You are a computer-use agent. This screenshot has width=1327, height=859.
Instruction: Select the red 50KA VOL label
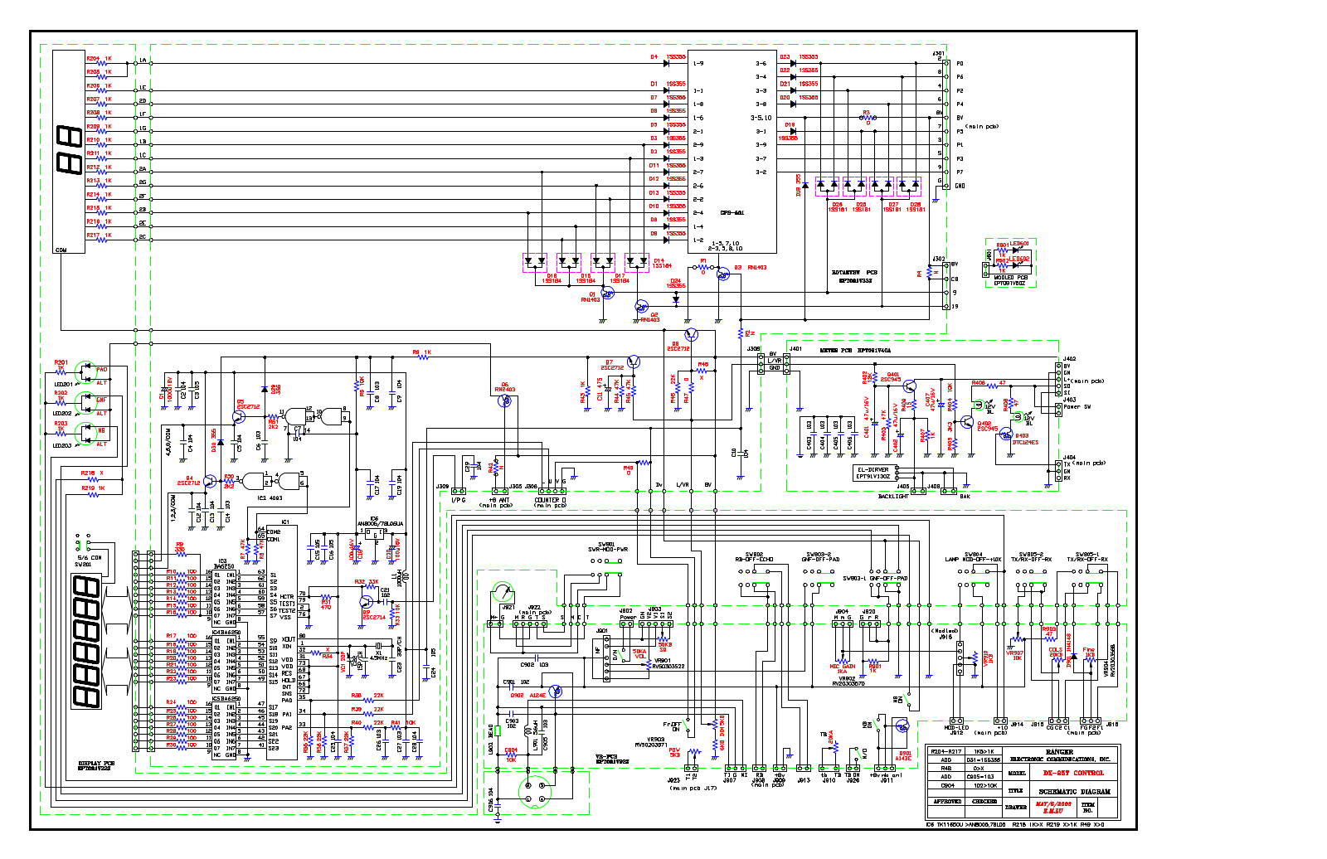639,653
